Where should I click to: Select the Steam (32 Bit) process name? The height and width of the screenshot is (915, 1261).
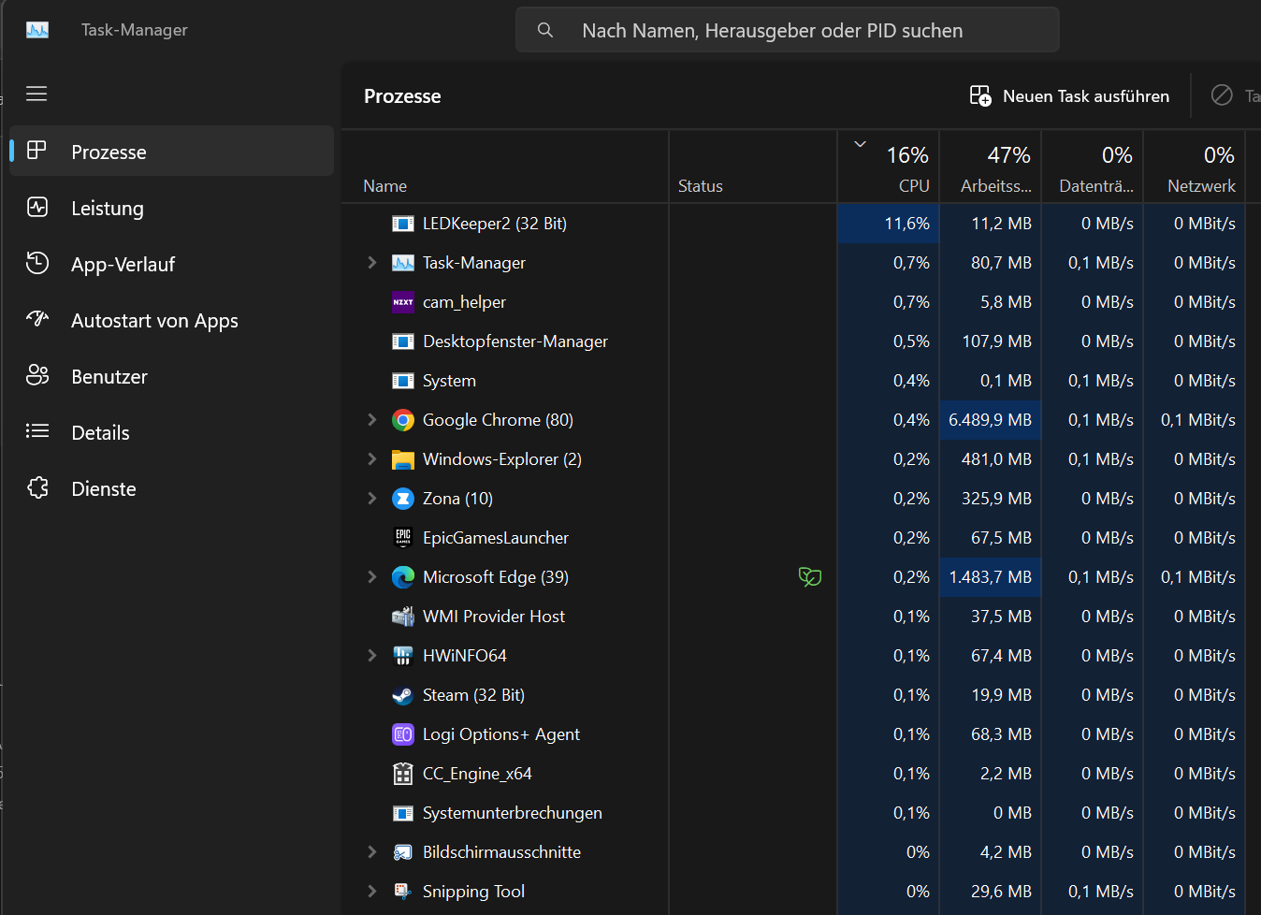pos(473,695)
